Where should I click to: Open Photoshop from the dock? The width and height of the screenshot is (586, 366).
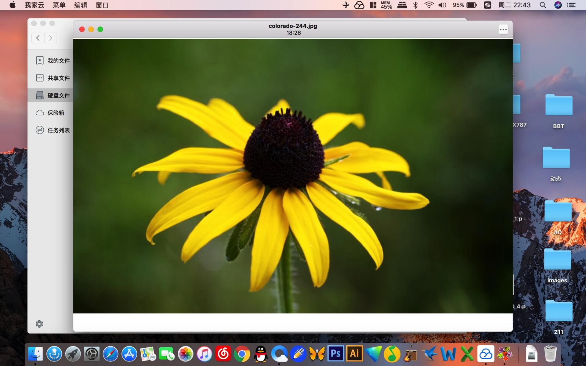(x=336, y=354)
